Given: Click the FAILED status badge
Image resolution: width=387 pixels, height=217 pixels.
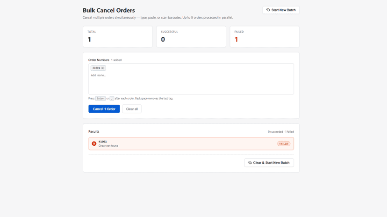Looking at the screenshot, I should click(284, 144).
